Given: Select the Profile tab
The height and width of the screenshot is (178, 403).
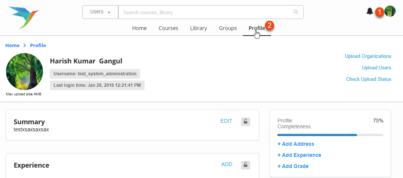Looking at the screenshot, I should (x=257, y=28).
